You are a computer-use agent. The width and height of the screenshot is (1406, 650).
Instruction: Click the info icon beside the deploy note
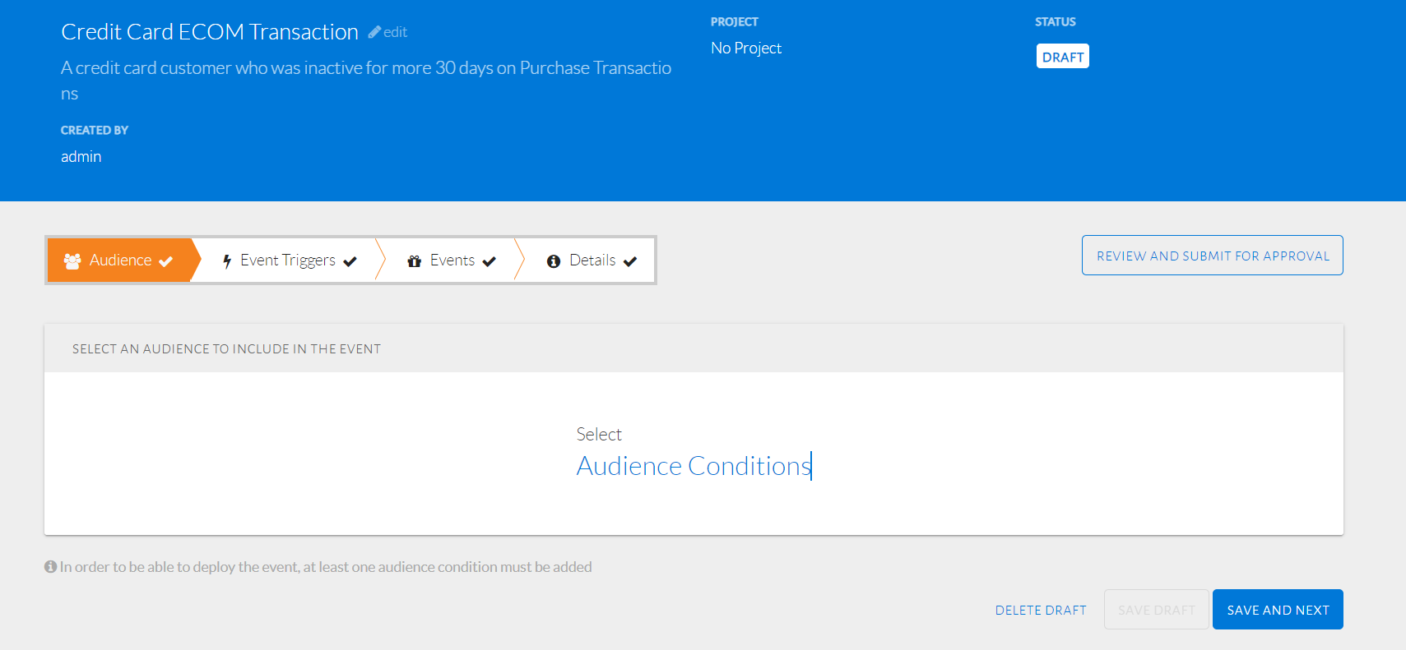click(x=50, y=567)
